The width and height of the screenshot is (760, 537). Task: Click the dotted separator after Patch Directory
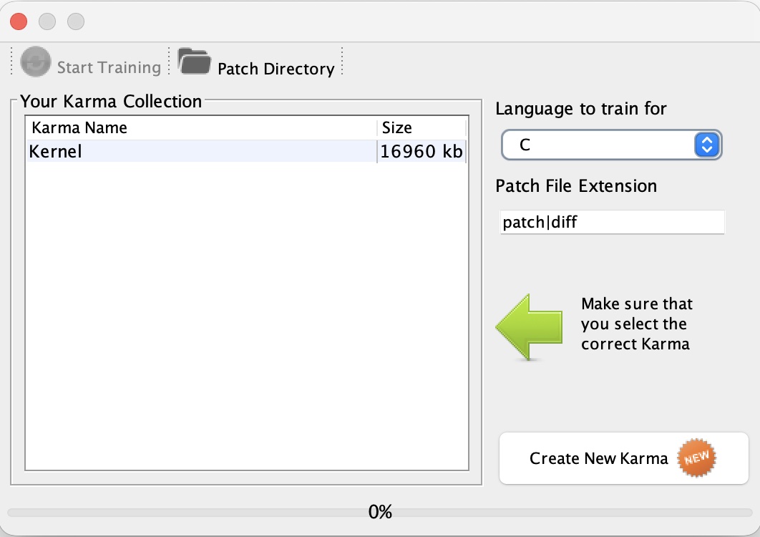pos(342,62)
